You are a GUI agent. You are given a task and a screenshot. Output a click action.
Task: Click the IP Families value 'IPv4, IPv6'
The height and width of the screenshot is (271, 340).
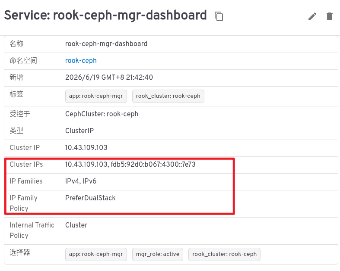[81, 181]
